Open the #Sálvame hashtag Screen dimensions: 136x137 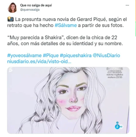pos(66,25)
